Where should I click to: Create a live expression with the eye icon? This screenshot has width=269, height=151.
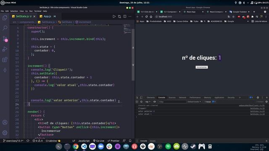(155, 102)
